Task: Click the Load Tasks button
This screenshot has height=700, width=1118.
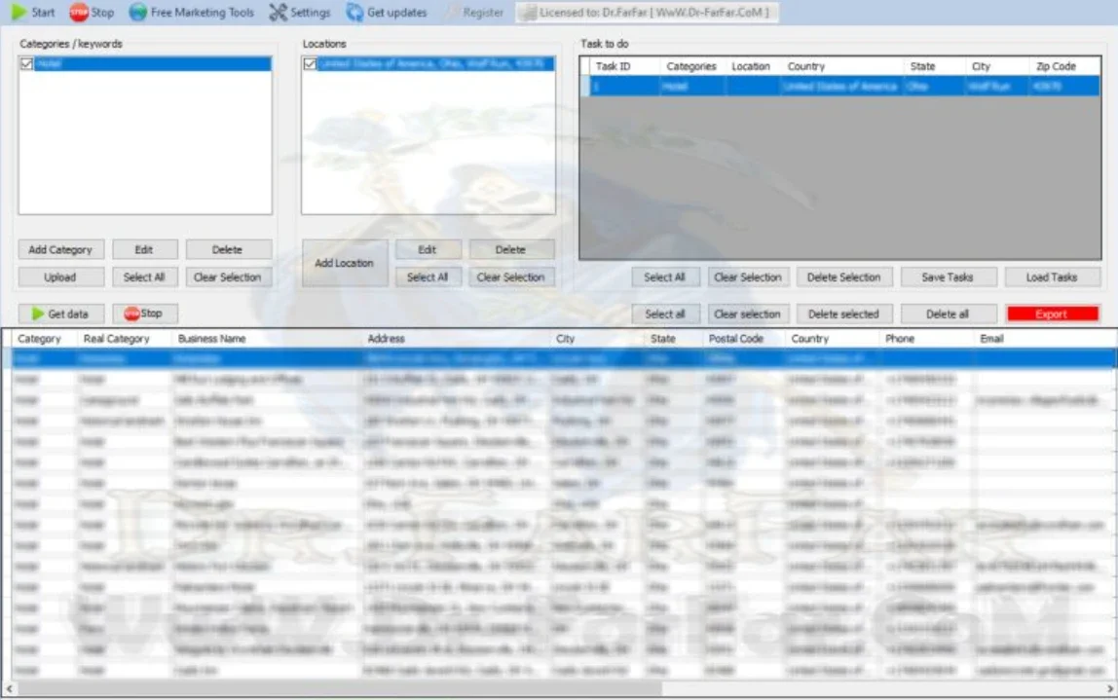Action: [1052, 277]
